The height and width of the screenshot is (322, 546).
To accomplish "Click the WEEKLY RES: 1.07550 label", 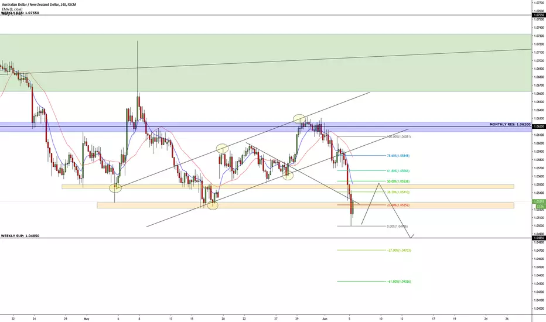I will click(x=20, y=13).
